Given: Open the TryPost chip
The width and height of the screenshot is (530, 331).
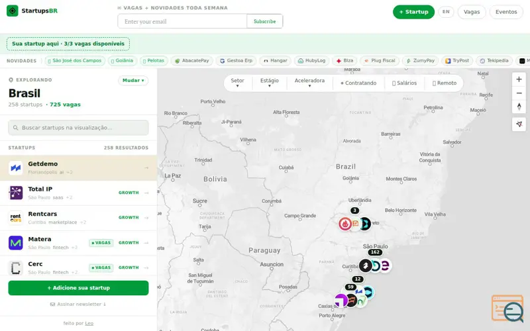Looking at the screenshot, I should [x=457, y=61].
